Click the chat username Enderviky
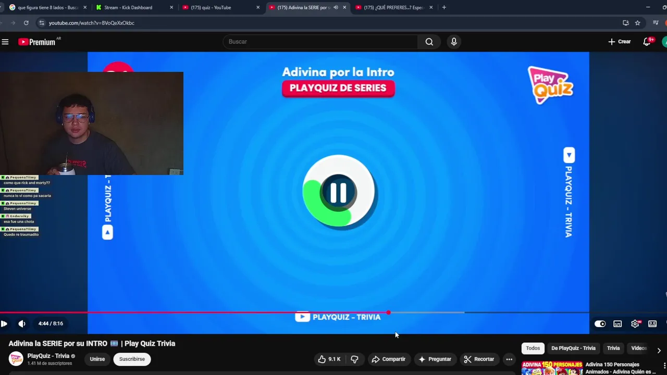Screen dimensions: 667x375 19,216
